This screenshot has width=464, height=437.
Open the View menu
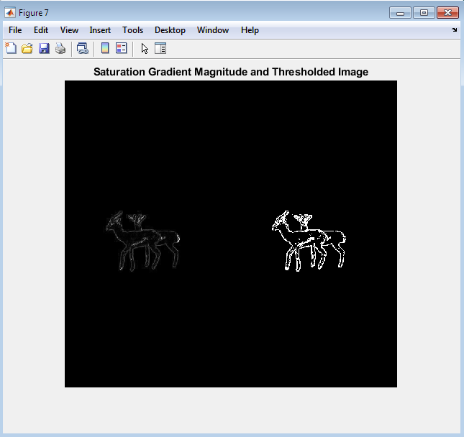[69, 30]
